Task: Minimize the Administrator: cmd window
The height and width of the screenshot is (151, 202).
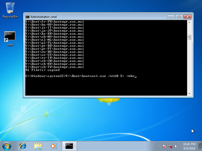Action: pyautogui.click(x=171, y=17)
